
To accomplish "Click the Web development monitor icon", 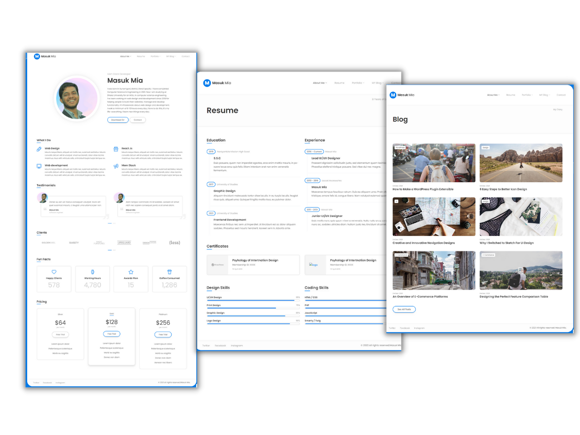I will pos(39,166).
